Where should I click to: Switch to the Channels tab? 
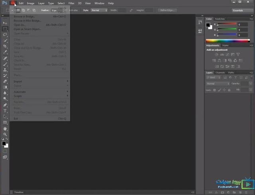220,72
